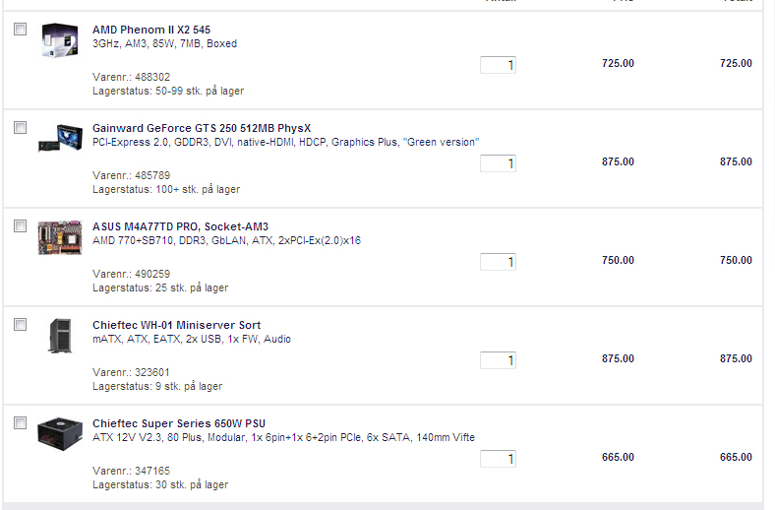Click the quantity field for AMD Phenom II
The width and height of the screenshot is (775, 510).
498,65
